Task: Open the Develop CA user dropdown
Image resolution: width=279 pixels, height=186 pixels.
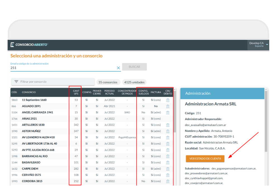Action: [267, 45]
